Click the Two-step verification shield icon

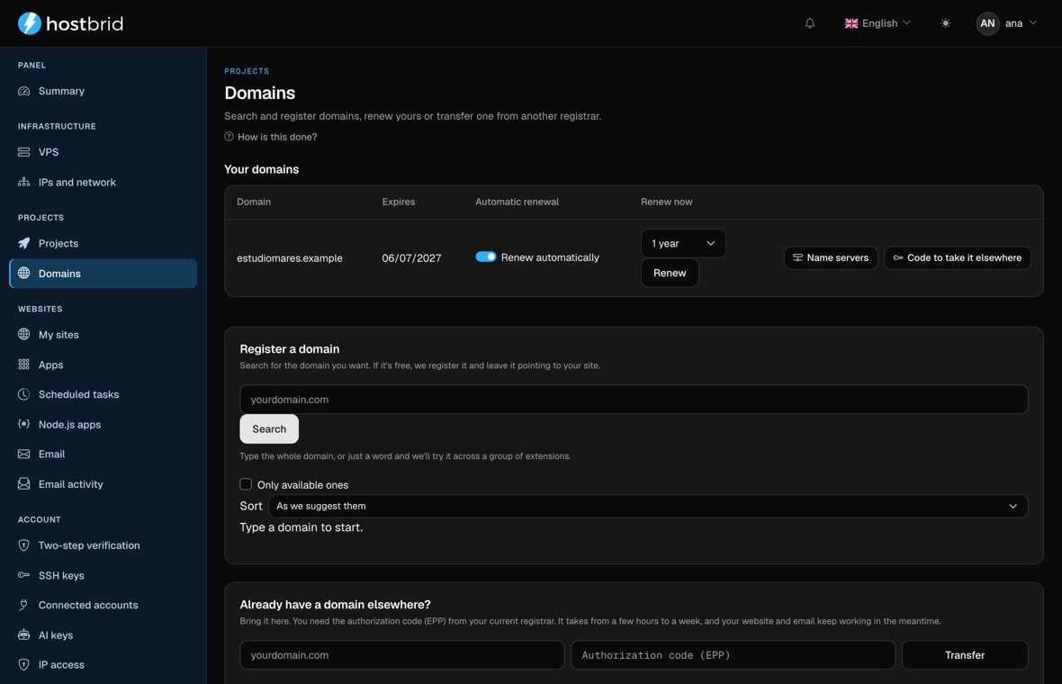[23, 545]
